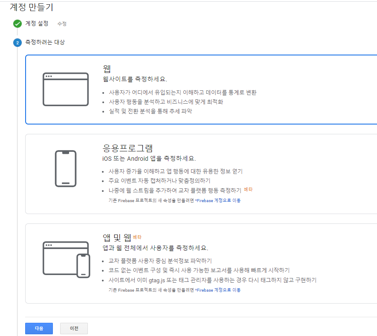Open Firebase 계정으로 이동 link in 응용프로그램 card
The width and height of the screenshot is (377, 336).
point(218,200)
